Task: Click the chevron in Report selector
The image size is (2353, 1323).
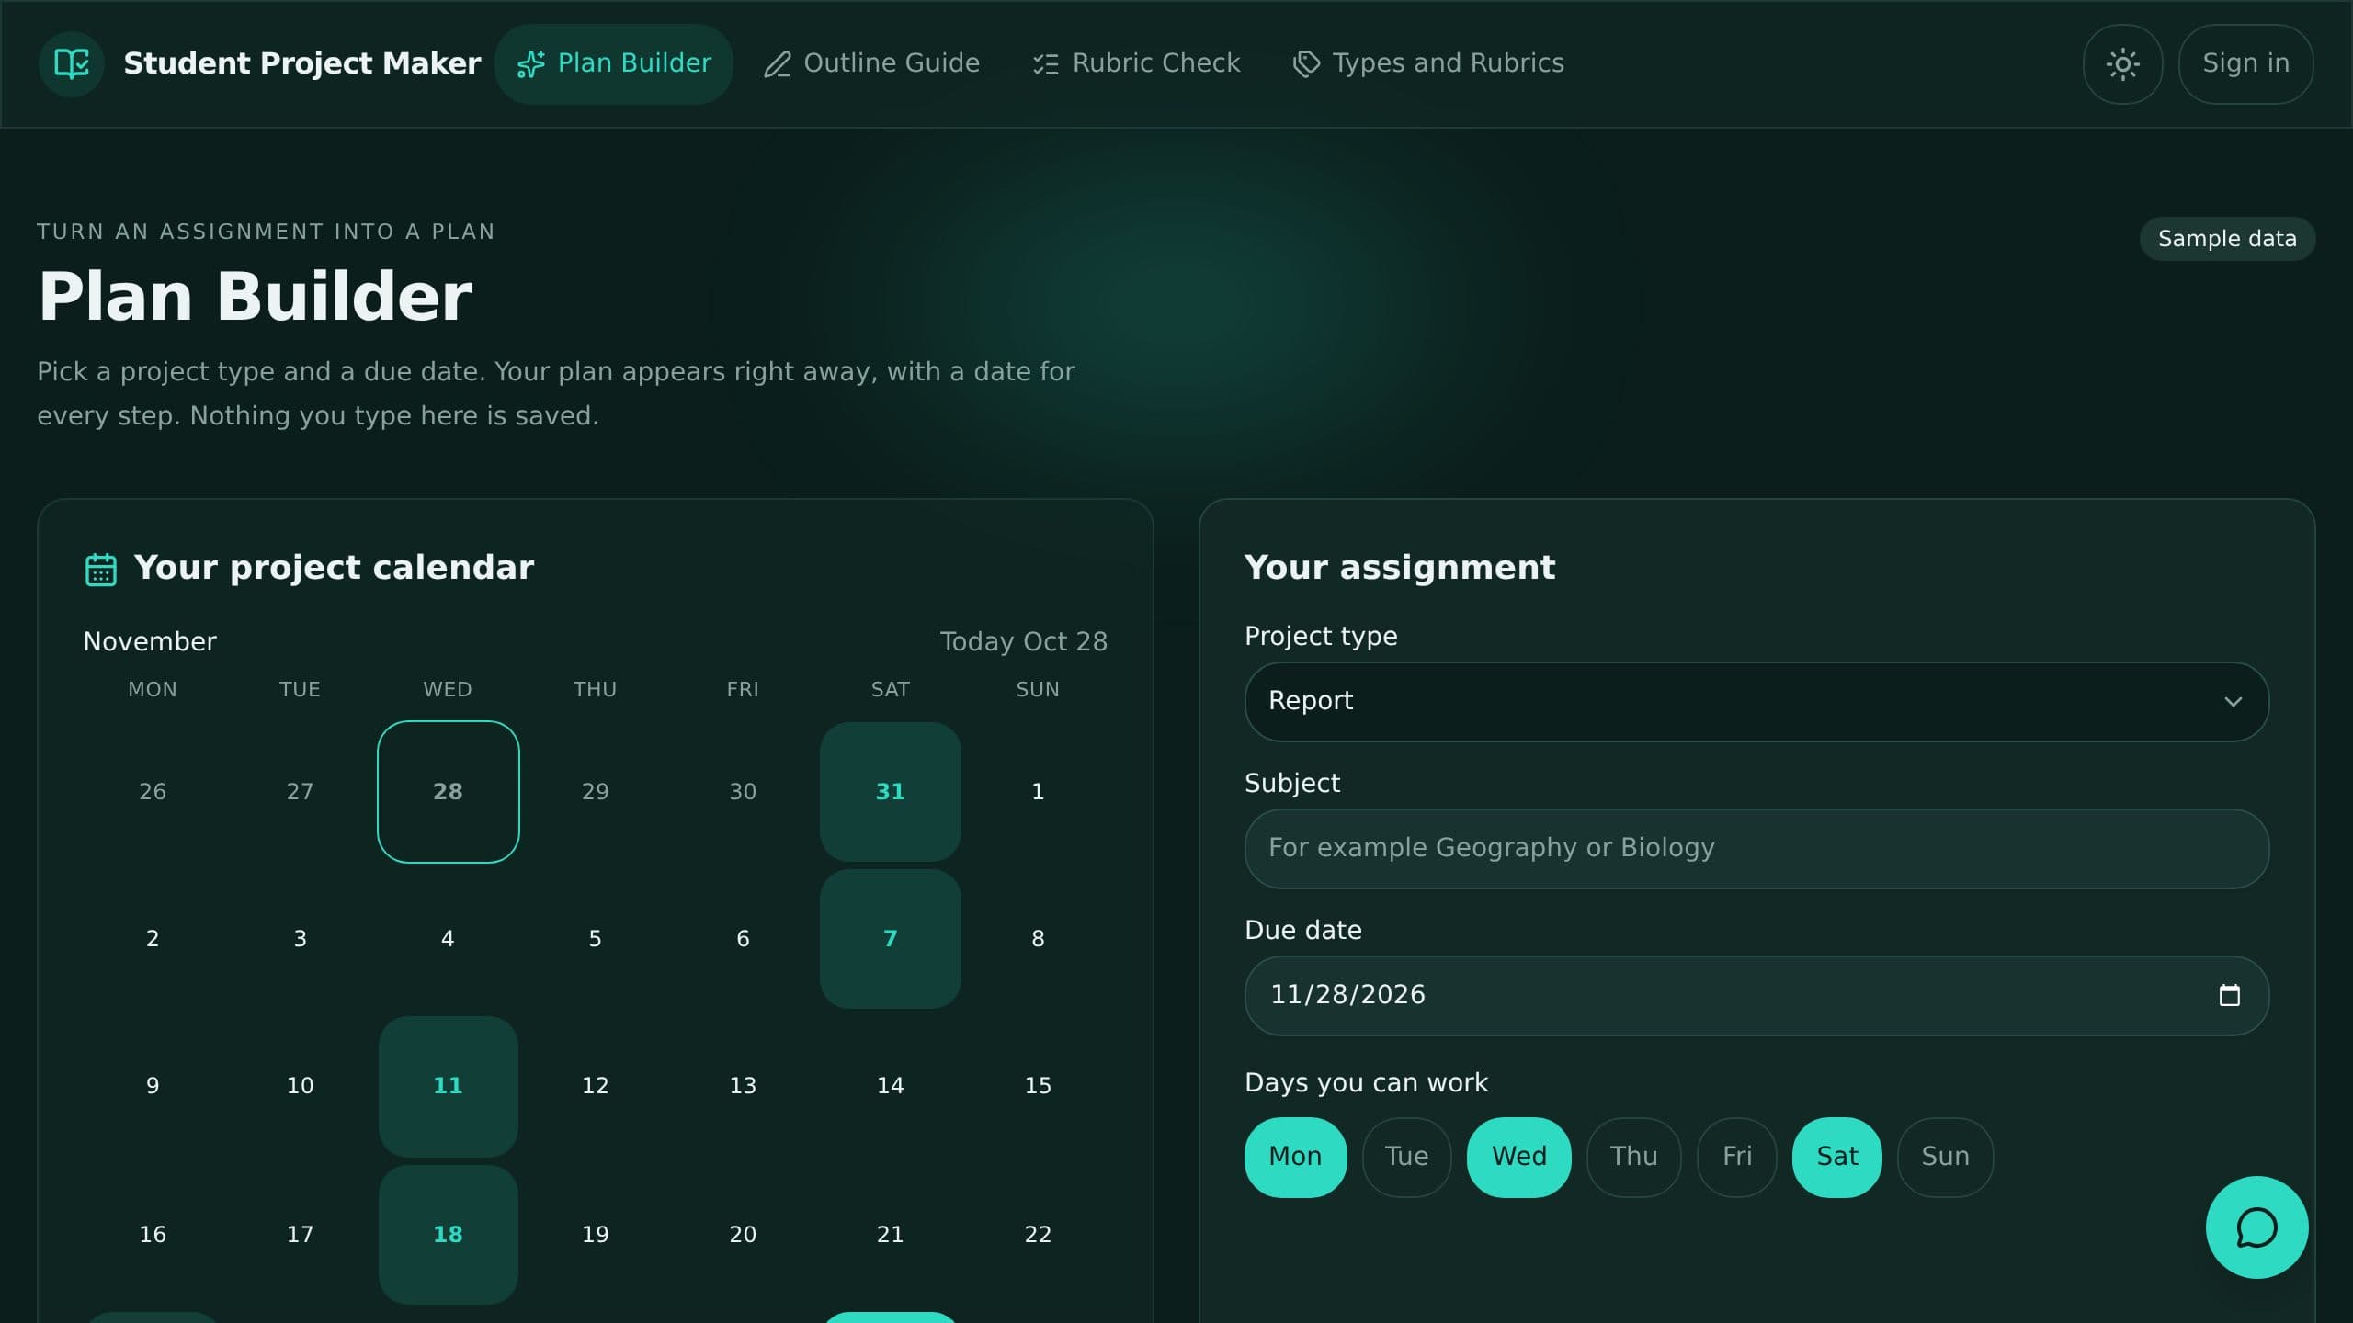Action: (2233, 702)
